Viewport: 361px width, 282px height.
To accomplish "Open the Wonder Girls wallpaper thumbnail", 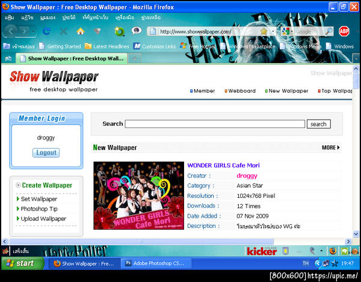I will pos(138,195).
